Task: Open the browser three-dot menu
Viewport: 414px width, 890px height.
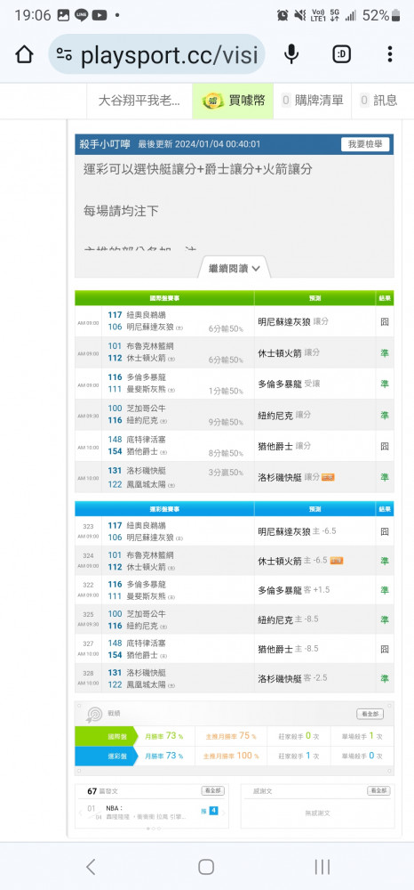Action: pyautogui.click(x=390, y=54)
